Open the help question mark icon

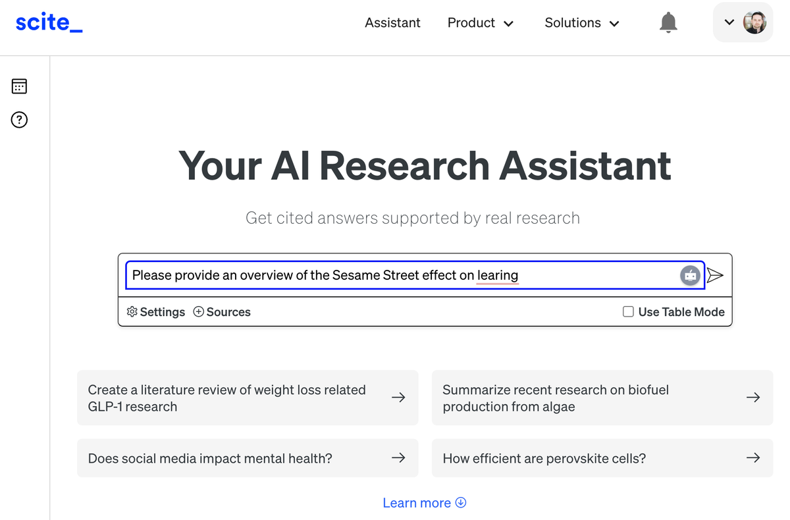(x=19, y=120)
